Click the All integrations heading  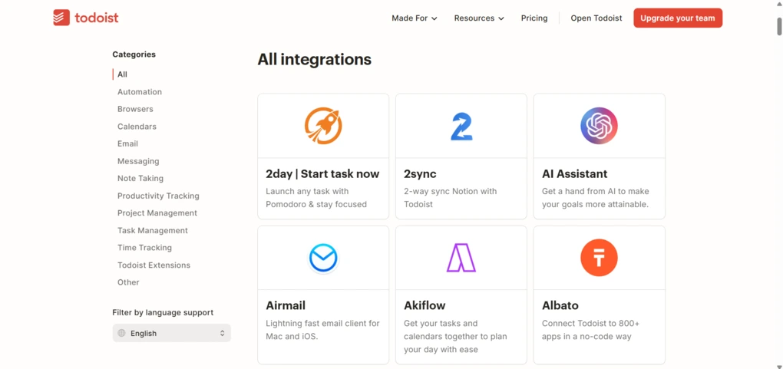pos(315,59)
